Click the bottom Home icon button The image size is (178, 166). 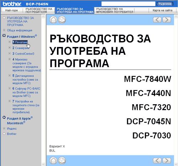tap(53, 161)
